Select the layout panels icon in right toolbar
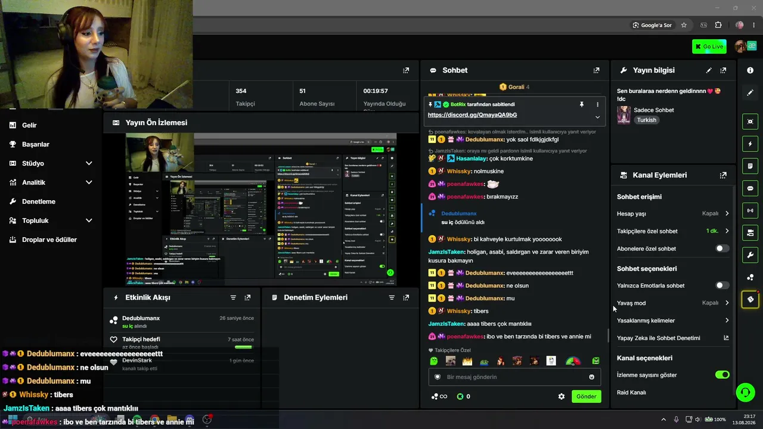 coord(750,232)
